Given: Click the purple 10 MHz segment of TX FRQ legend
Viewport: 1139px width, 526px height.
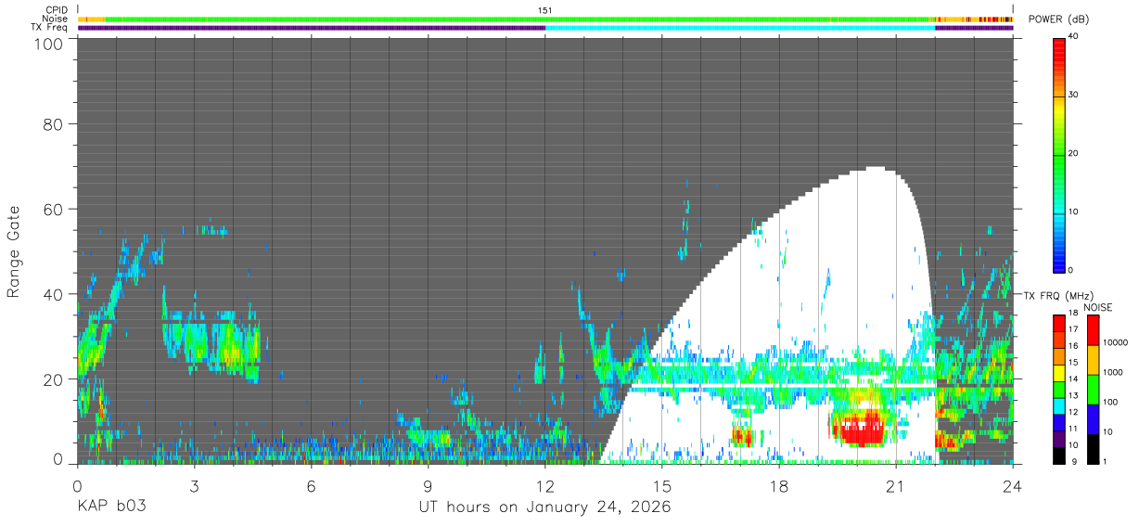Looking at the screenshot, I should tap(1059, 439).
